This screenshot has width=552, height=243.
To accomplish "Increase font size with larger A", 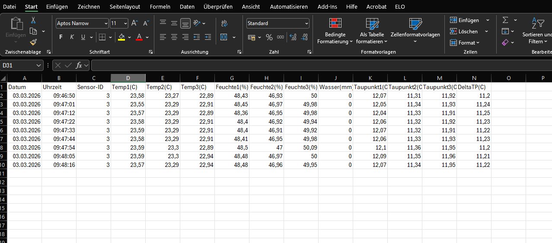I will coord(134,23).
